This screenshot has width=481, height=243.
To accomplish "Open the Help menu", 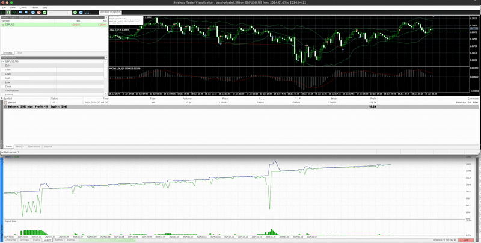I will coord(45,7).
